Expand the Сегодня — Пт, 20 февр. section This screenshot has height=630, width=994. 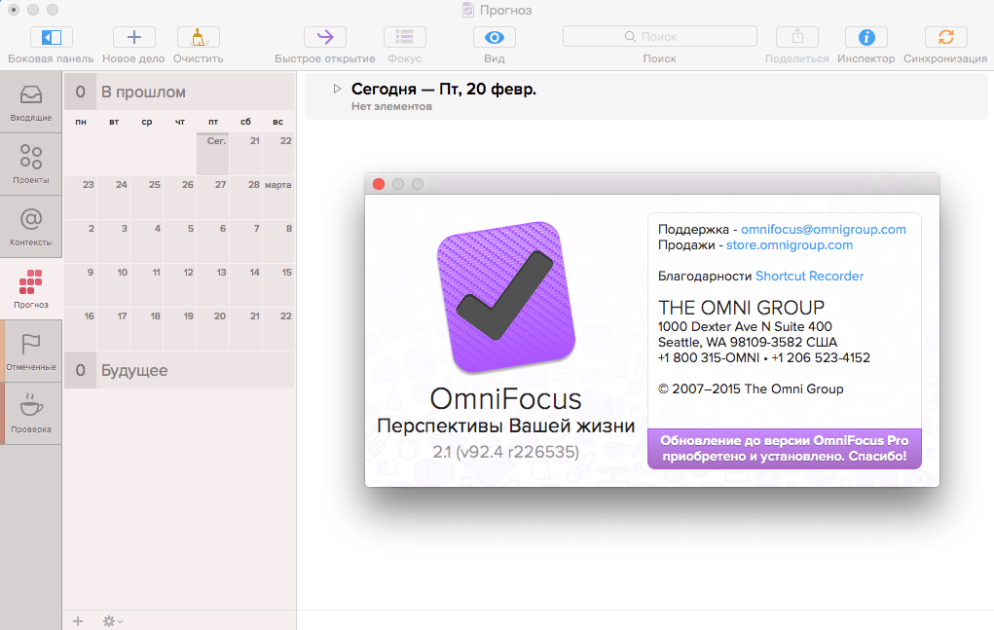337,89
